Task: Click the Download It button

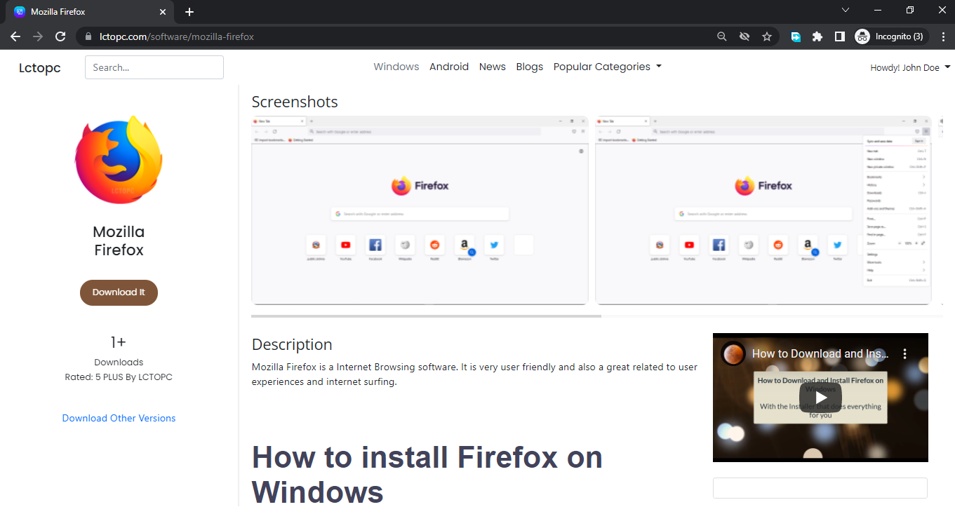Action: pos(119,292)
